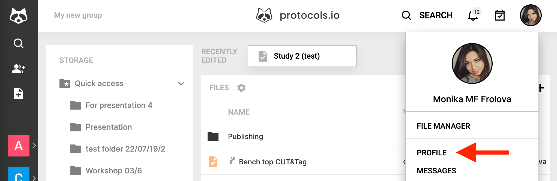
Task: Click the raccoon logo in the sidebar
Action: pos(19,16)
